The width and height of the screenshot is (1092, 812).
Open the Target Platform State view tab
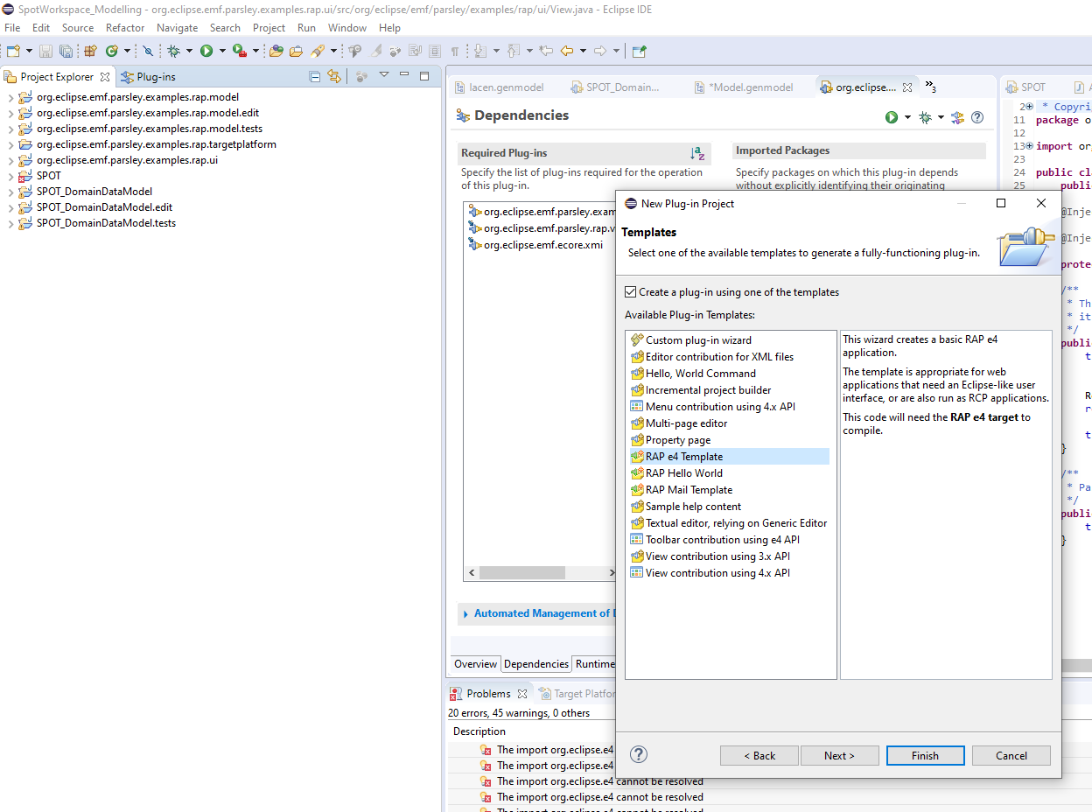[577, 694]
